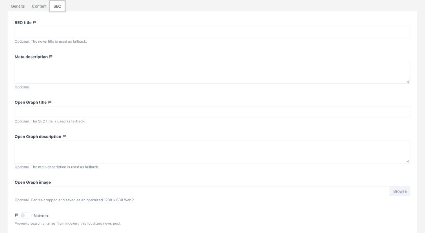Click inside the Open Graph description textarea
This screenshot has height=233, width=425.
click(x=212, y=152)
